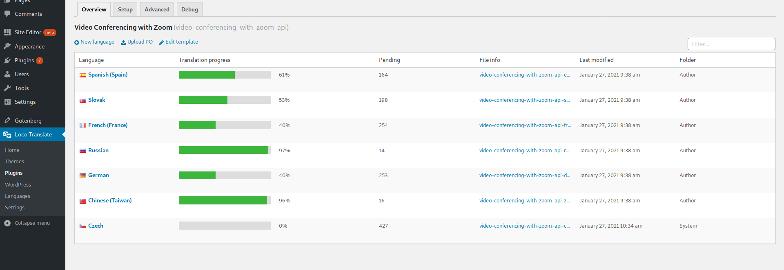784x270 pixels.
Task: Click the Collapse menu arrow icon
Action: click(7, 223)
